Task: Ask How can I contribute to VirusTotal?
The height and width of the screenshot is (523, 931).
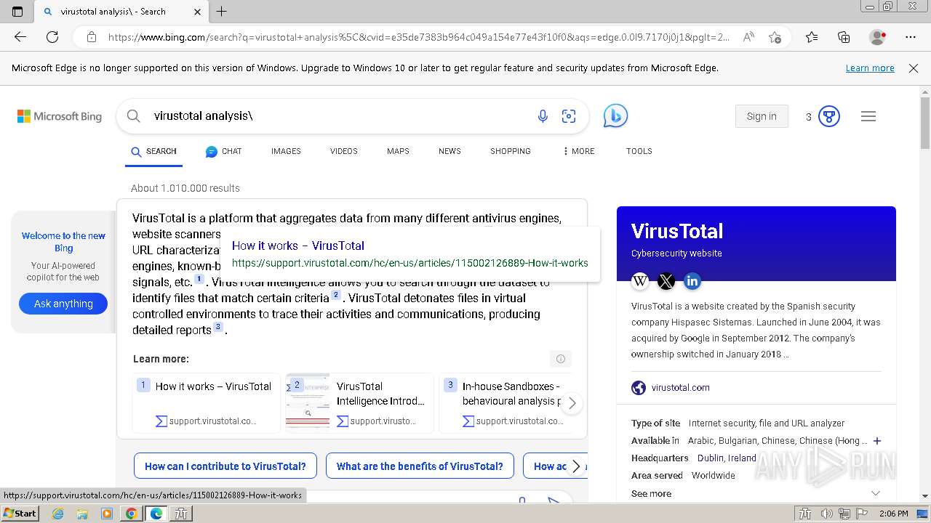Action: [225, 466]
